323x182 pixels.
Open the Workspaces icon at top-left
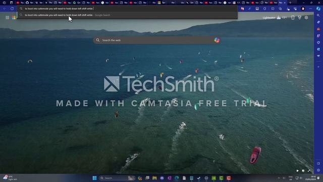click(x=5, y=3)
